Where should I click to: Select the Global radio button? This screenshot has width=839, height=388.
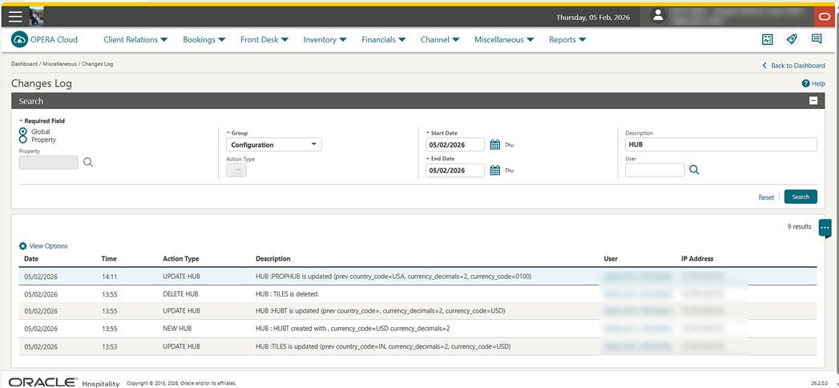23,131
